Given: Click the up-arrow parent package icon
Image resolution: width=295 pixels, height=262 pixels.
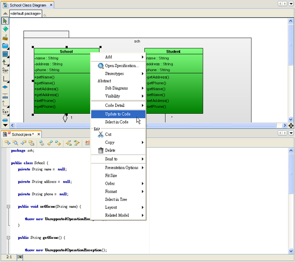Looking at the screenshot, I should tap(5, 13).
